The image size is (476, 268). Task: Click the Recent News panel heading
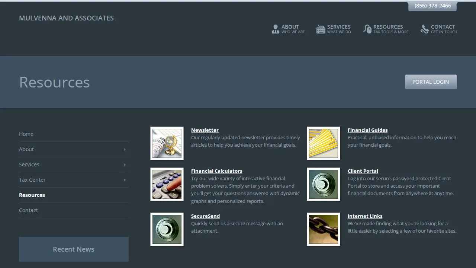pyautogui.click(x=74, y=249)
